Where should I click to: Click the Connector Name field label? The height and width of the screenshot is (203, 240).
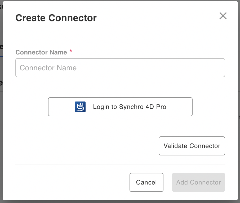point(41,52)
